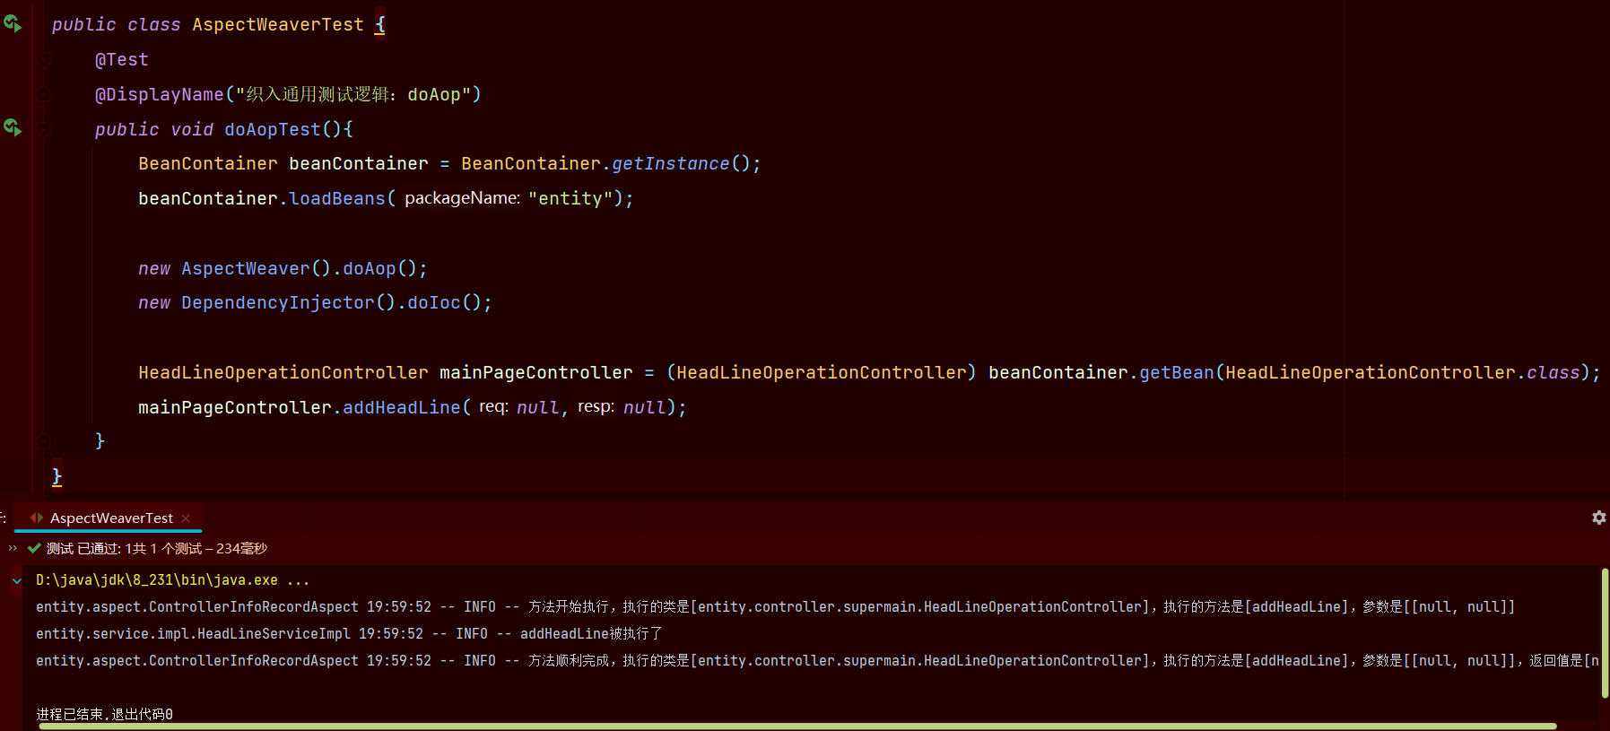Click doAopTest method name

pyautogui.click(x=273, y=129)
